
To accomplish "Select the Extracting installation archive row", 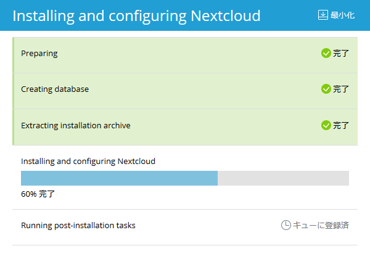I will point(185,125).
